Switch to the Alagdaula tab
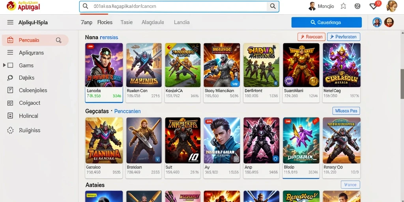The height and width of the screenshot is (202, 404). [x=153, y=22]
